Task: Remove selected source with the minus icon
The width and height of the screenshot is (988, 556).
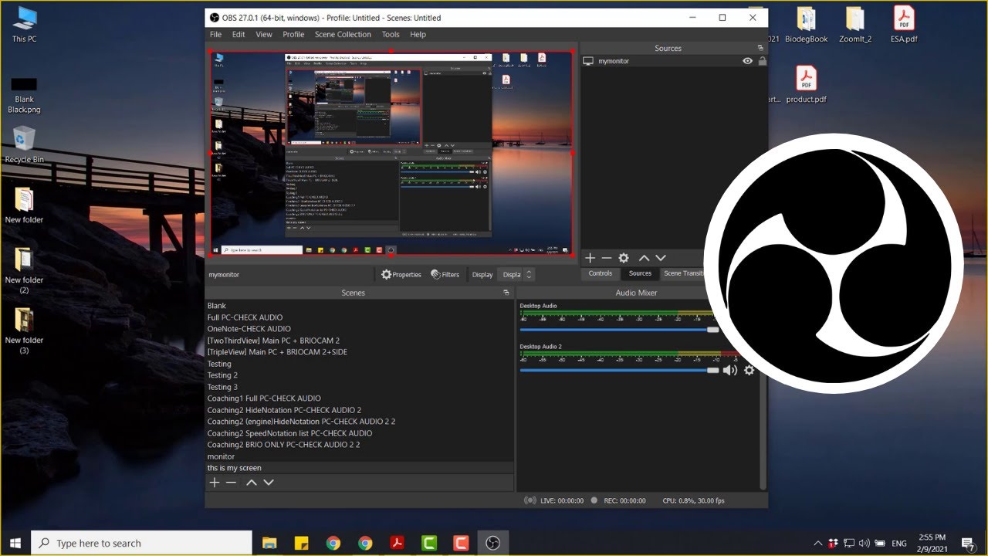Action: tap(607, 258)
